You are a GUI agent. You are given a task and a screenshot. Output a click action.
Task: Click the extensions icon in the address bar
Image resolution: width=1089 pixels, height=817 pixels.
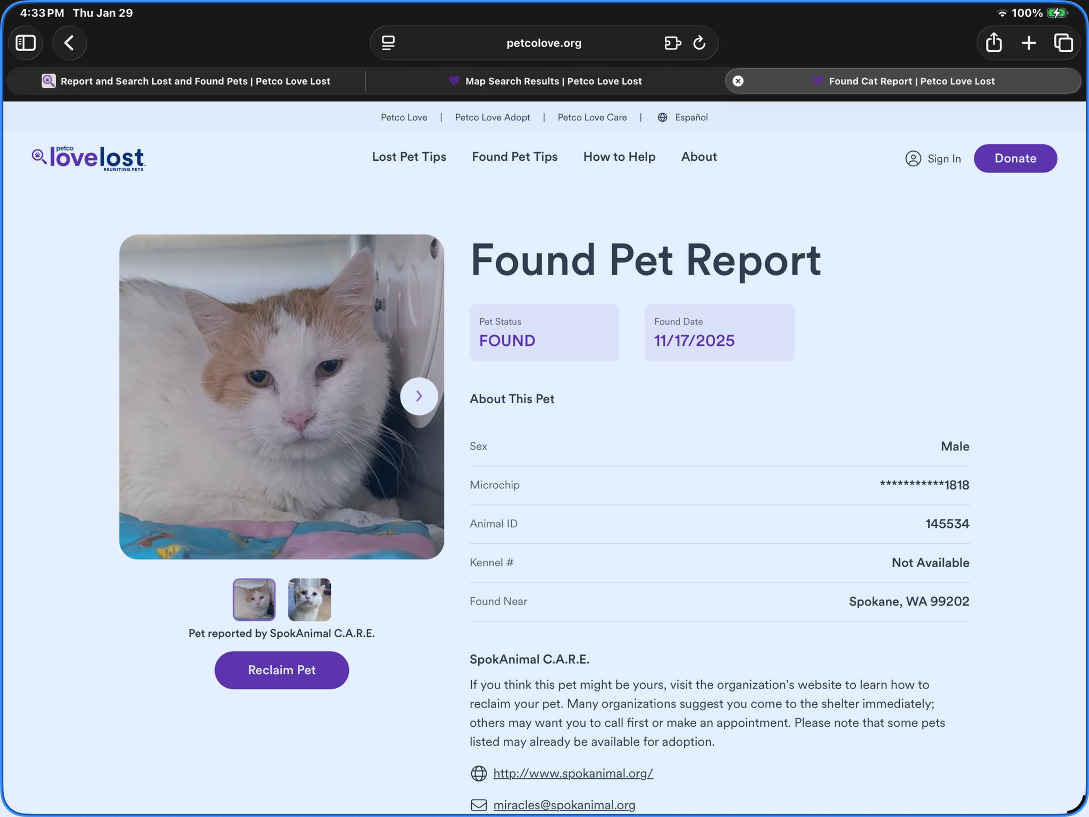(672, 43)
